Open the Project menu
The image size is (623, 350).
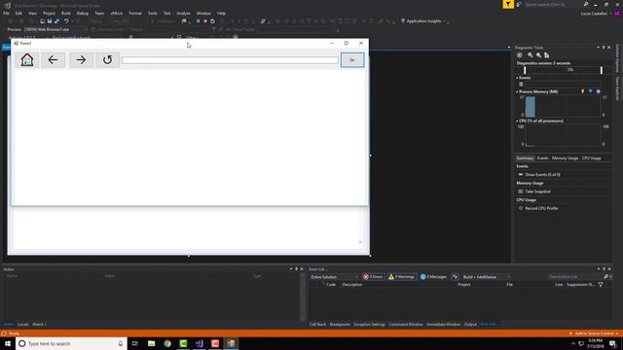(x=49, y=13)
